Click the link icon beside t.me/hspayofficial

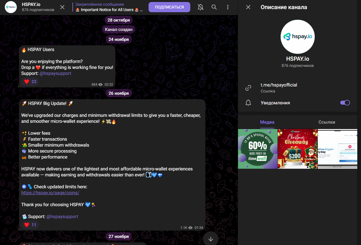(x=248, y=88)
